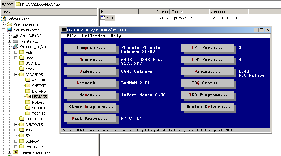Click the MSD.EXE console system icon
The image size is (281, 156).
pos(64,30)
